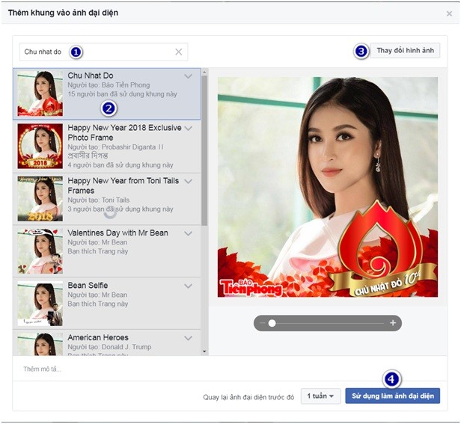The height and width of the screenshot is (424, 461).
Task: Zoom out with the minus icon
Action: (262, 323)
